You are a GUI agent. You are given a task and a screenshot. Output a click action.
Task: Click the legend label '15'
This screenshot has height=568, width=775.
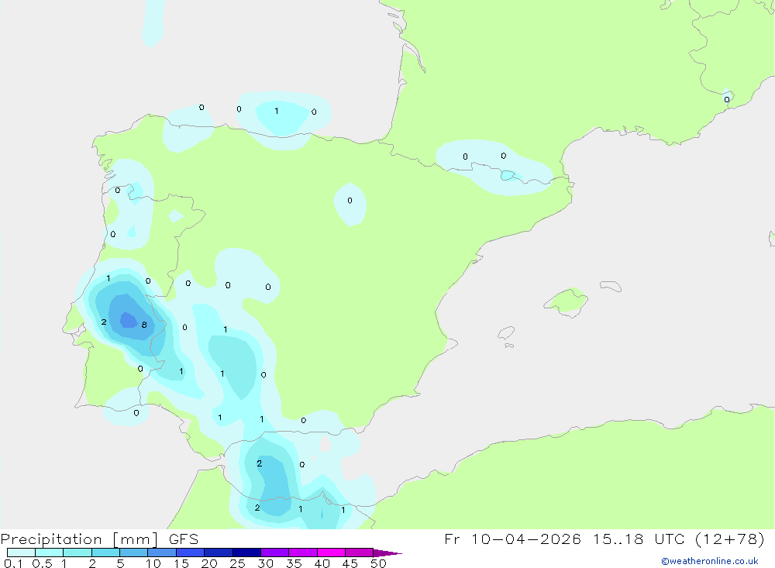point(181,563)
